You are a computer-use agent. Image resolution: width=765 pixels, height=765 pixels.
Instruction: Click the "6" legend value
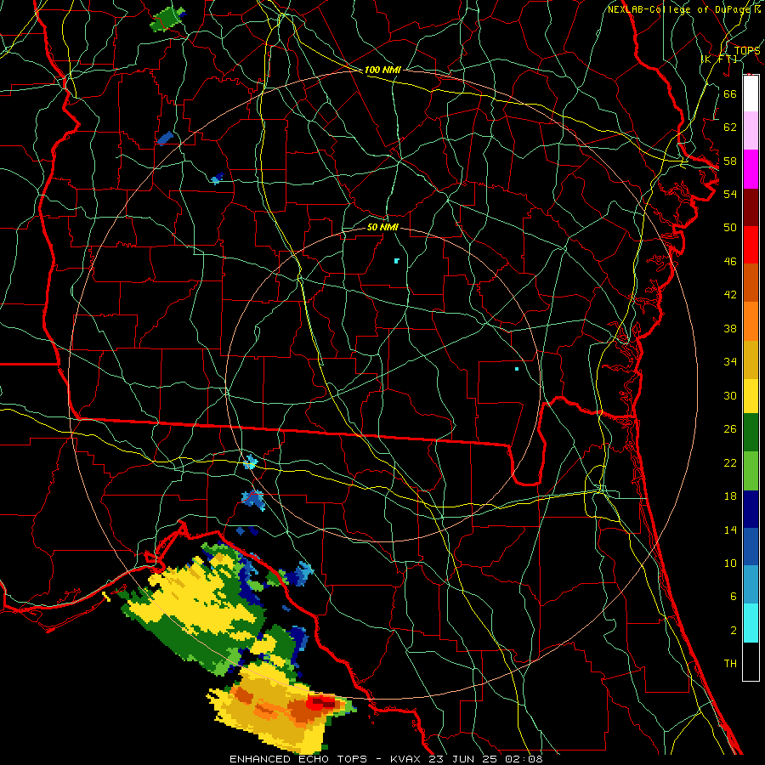(x=733, y=597)
